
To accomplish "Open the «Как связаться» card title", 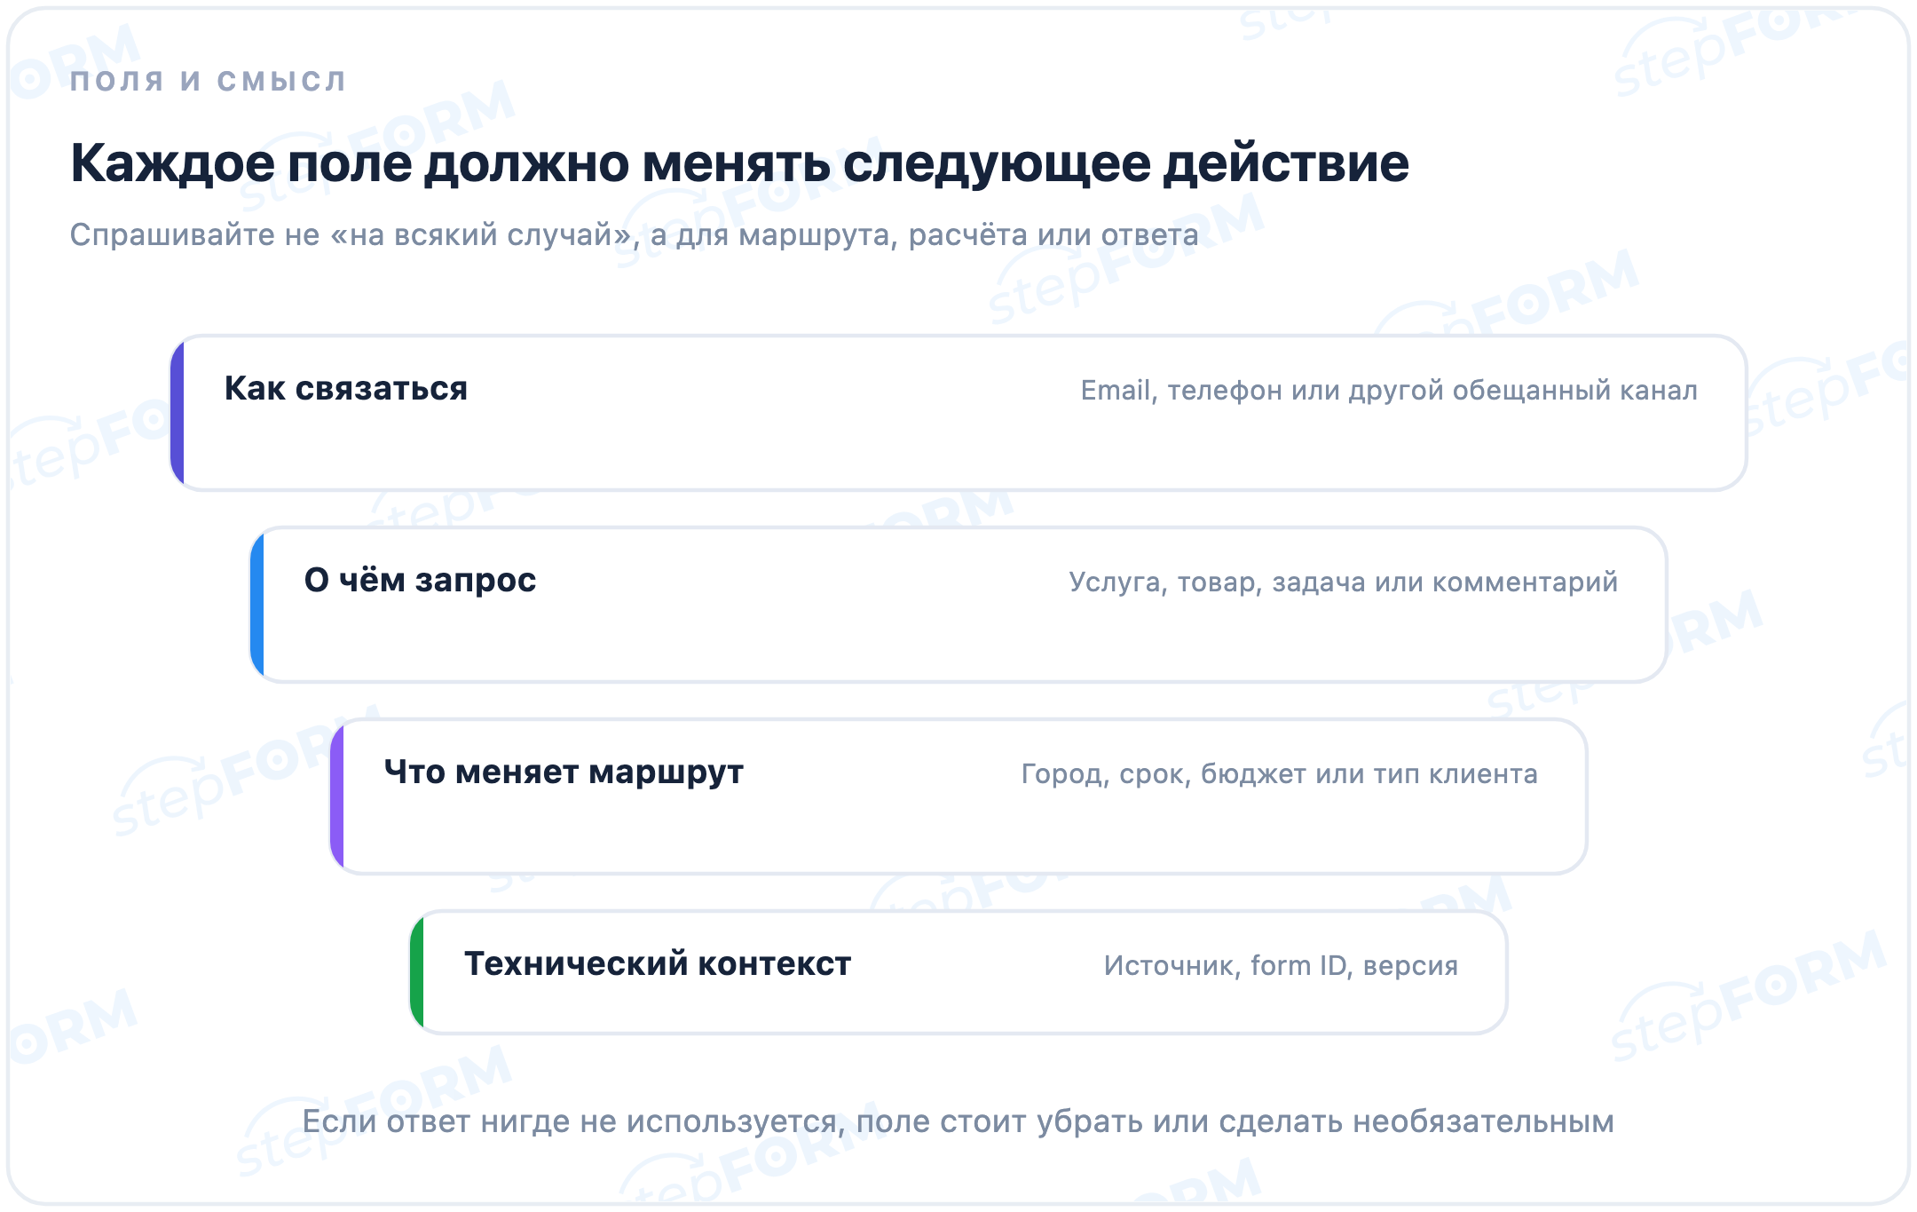I will point(345,389).
